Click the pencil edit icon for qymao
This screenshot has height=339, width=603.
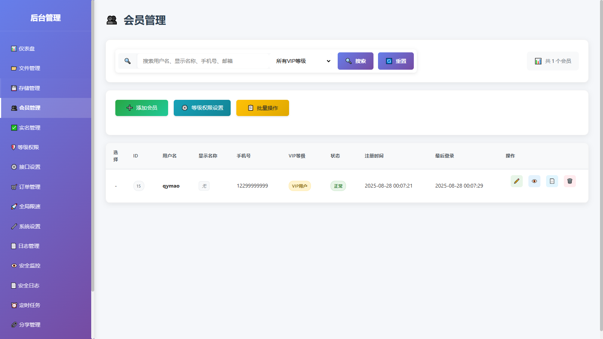point(517,181)
